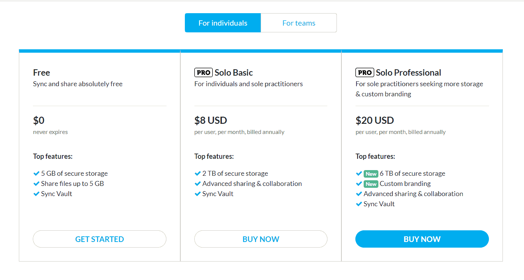Click the Free plan heading

pyautogui.click(x=41, y=73)
